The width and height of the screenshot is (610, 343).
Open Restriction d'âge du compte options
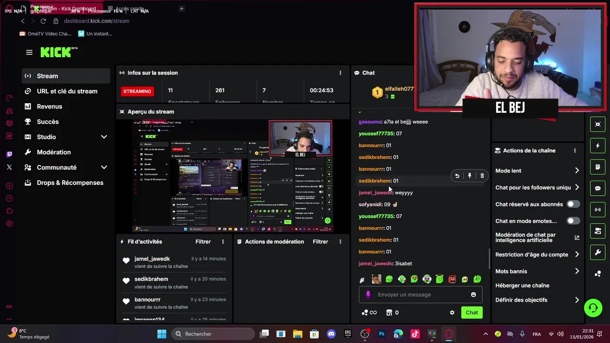click(538, 254)
